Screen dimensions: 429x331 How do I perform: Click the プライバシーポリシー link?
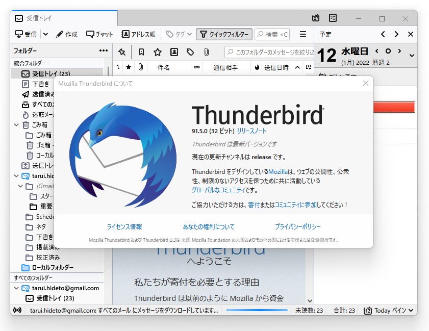coord(297,226)
